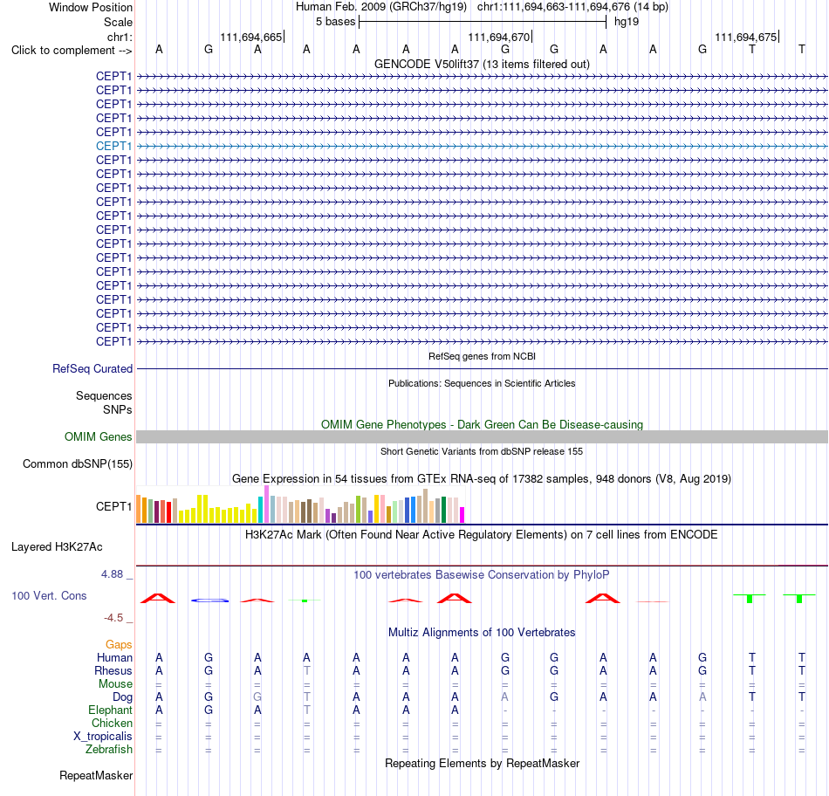Open the OMIM Gene Phenotypes track title
This screenshot has height=796, width=829.
tap(482, 425)
